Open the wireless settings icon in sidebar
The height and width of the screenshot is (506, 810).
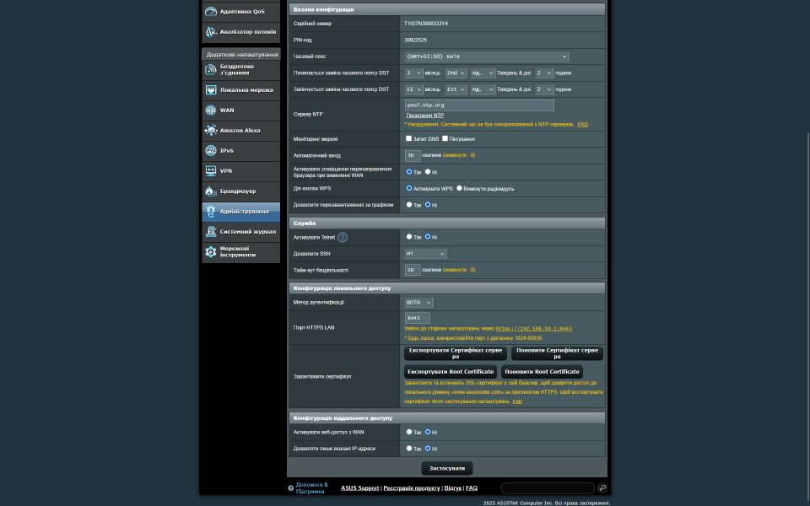211,69
